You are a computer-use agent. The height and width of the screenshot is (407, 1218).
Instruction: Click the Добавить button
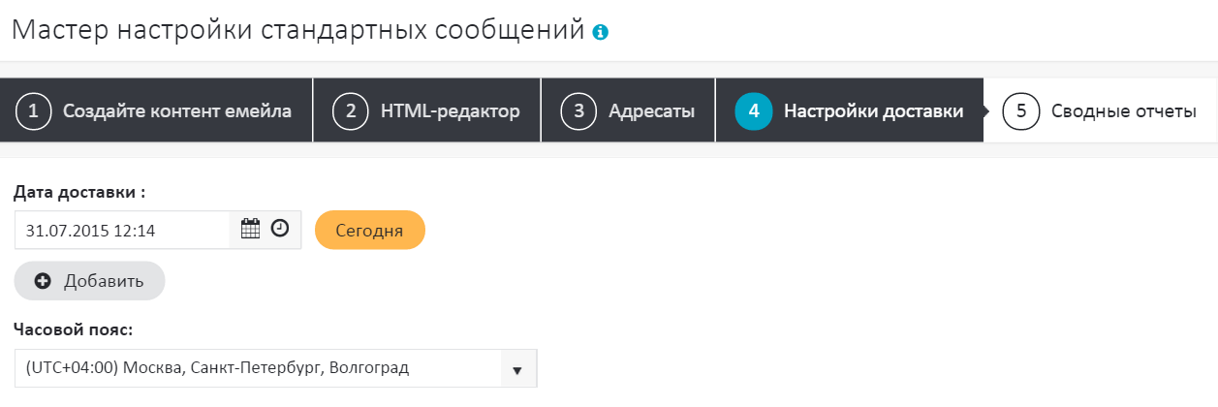[x=90, y=281]
